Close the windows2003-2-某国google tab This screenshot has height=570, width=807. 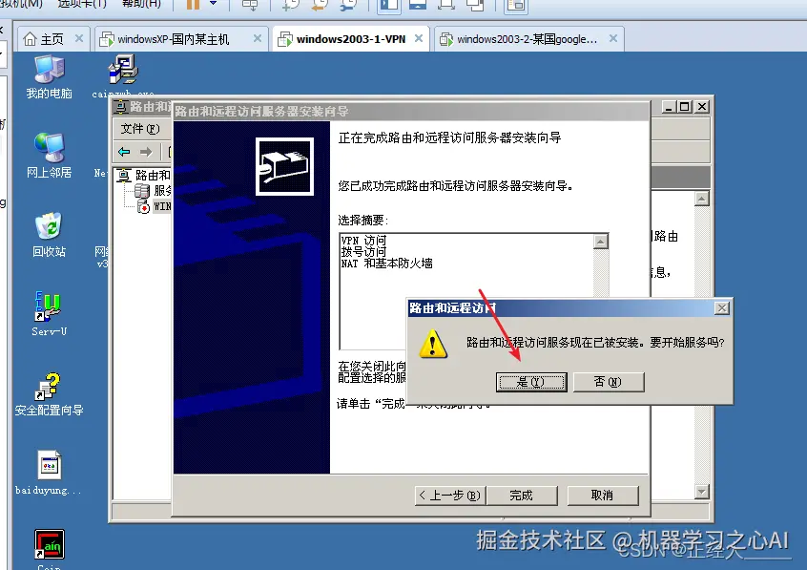(613, 38)
